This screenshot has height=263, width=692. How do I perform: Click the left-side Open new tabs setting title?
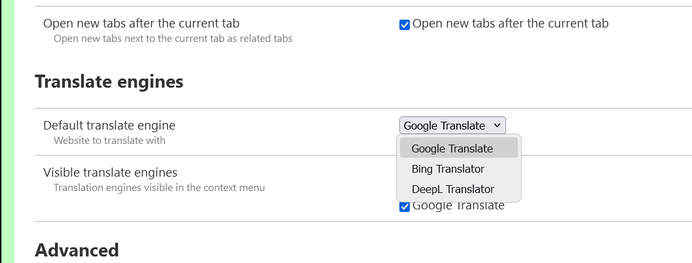click(141, 24)
